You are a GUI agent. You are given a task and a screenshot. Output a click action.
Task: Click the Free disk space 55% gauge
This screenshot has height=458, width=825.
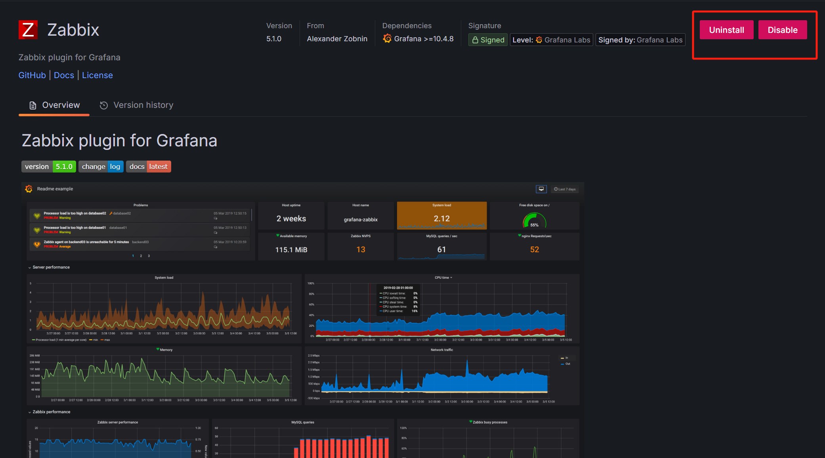(x=535, y=220)
